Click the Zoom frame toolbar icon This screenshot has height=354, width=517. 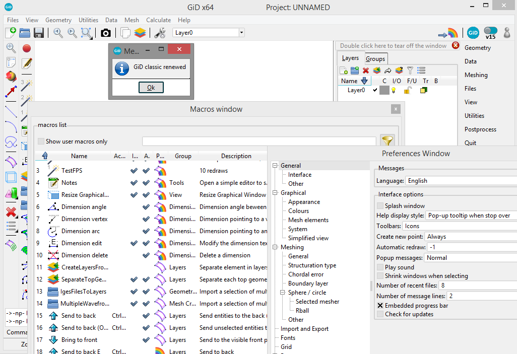(86, 33)
